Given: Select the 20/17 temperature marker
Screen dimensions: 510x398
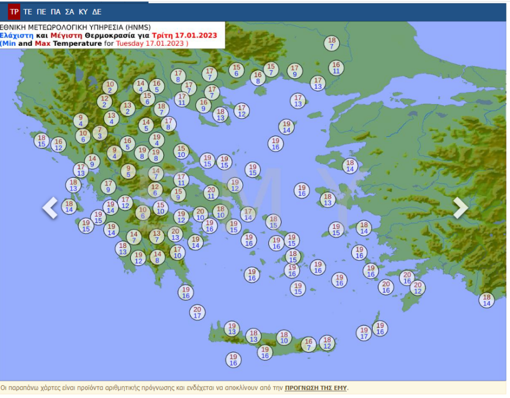Looking at the screenshot, I should point(197,312).
